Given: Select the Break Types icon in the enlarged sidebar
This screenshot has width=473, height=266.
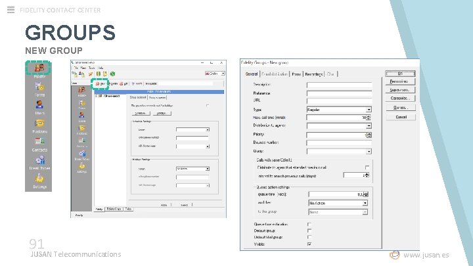Looking at the screenshot, I should click(39, 160).
